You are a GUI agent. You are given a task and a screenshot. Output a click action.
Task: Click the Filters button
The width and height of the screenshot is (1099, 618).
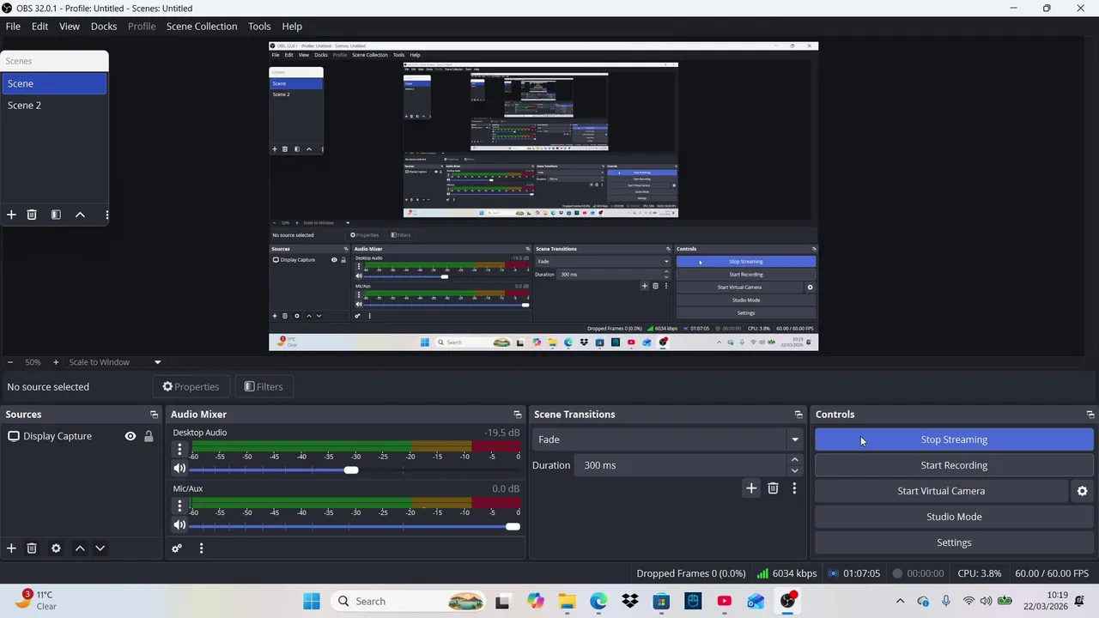click(263, 387)
